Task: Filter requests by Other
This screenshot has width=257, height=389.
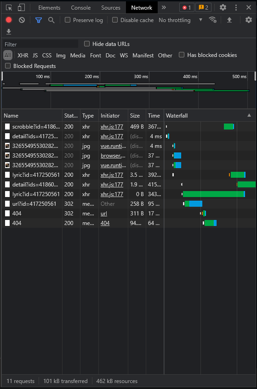Action: coord(165,55)
